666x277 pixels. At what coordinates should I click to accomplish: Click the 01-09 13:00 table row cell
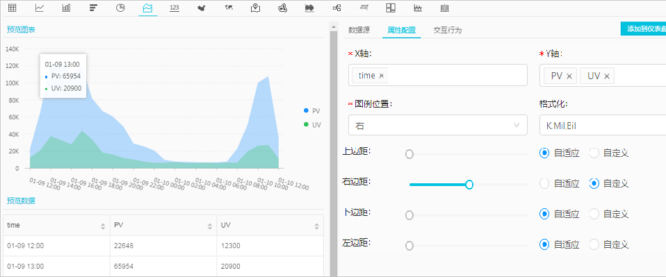coord(56,267)
